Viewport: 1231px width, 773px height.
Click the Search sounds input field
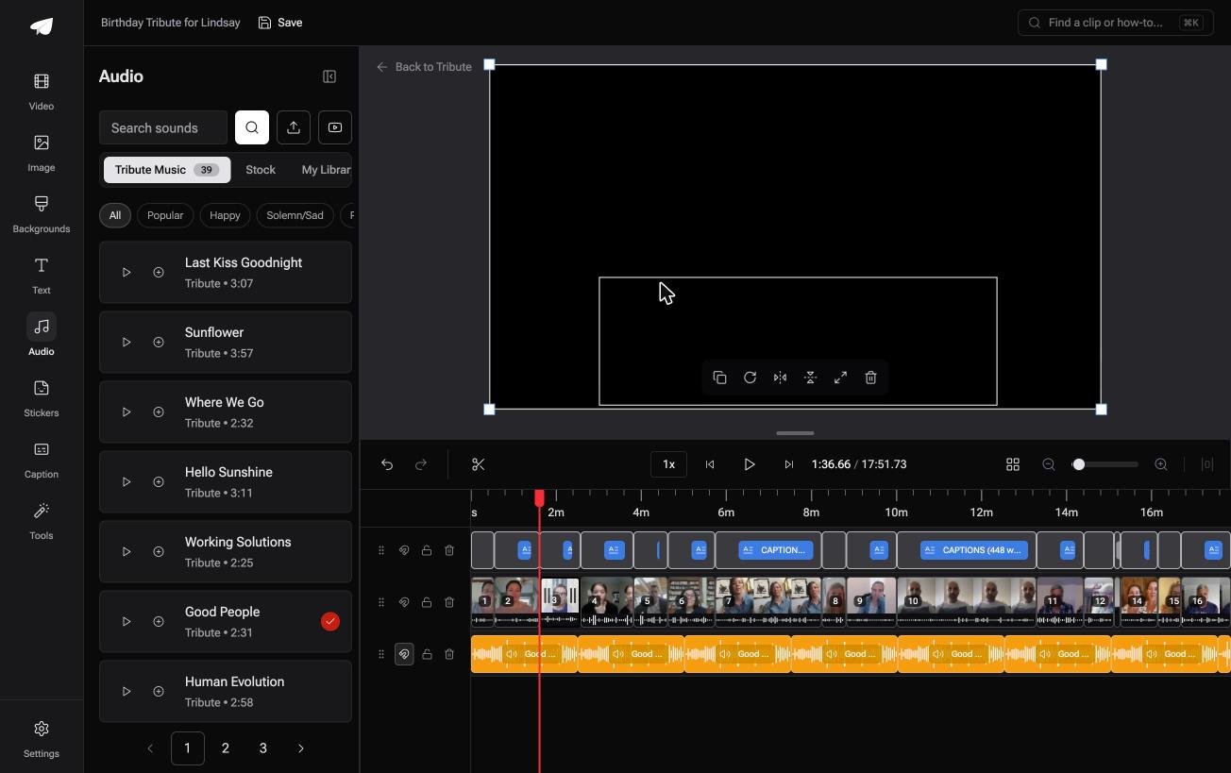pos(163,127)
